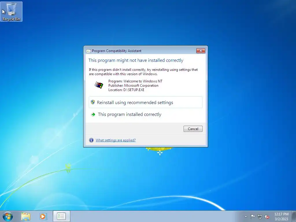Choose This program installed correctly
The height and width of the screenshot is (222, 296).
[146, 114]
